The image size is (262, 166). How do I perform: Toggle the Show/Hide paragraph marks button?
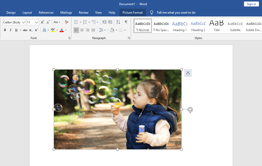tap(126, 22)
